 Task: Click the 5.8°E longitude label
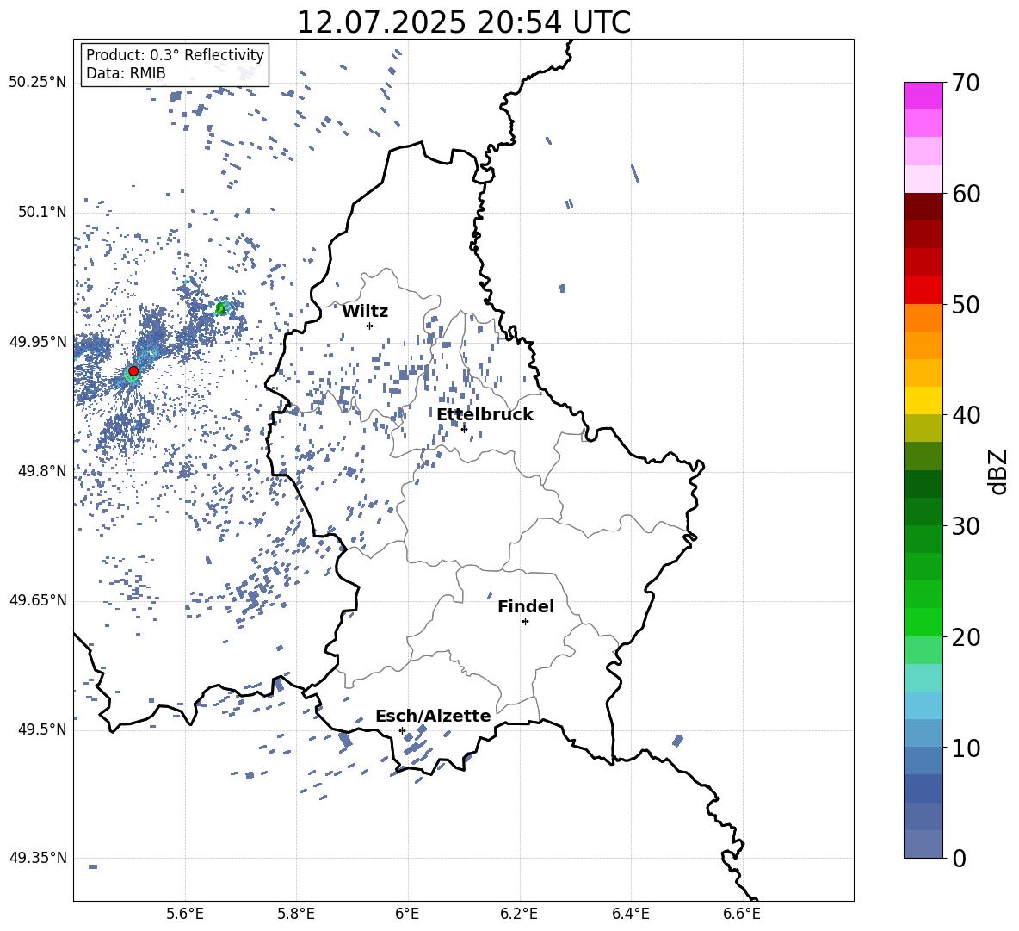tap(296, 914)
